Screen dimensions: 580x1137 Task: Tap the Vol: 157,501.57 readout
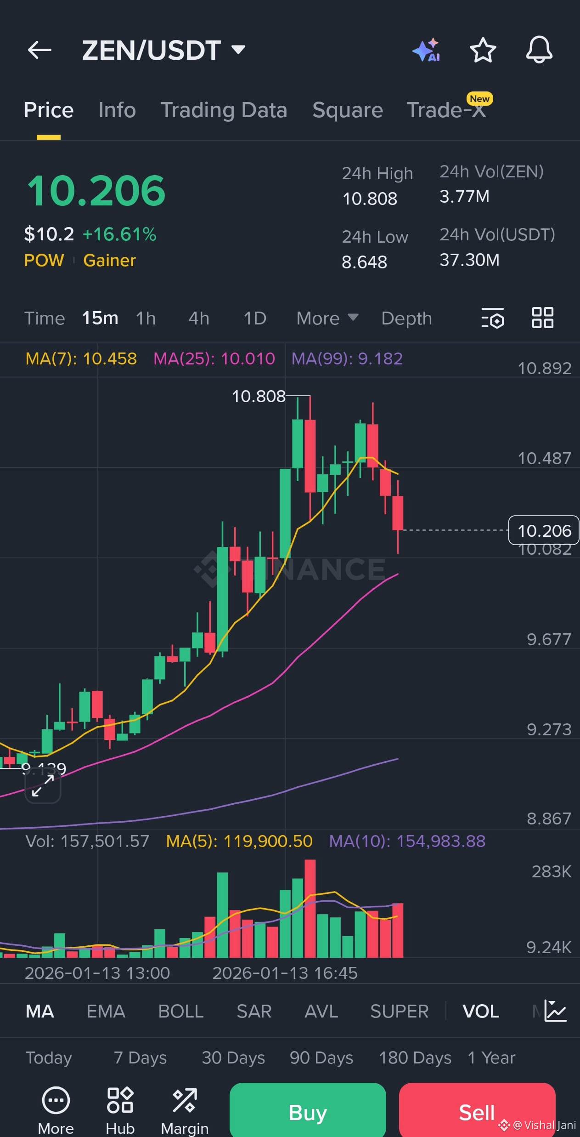pyautogui.click(x=87, y=841)
